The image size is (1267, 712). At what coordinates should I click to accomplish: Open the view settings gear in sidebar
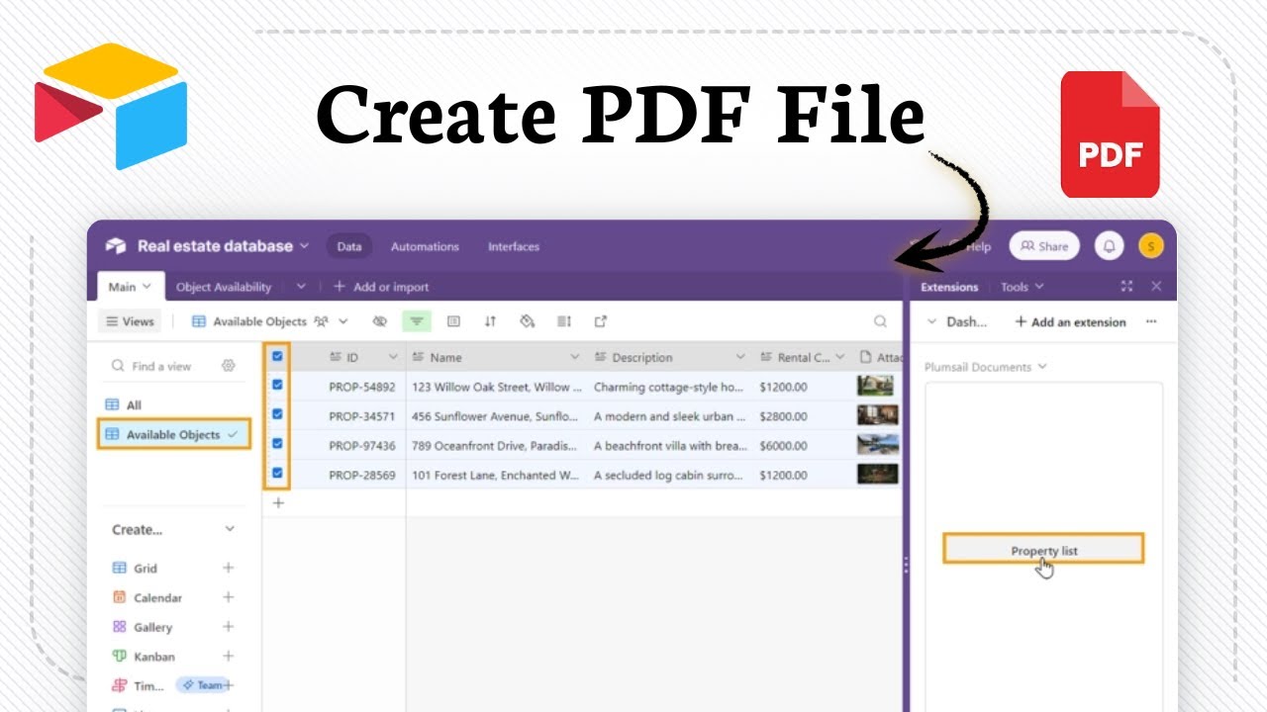[x=229, y=366]
